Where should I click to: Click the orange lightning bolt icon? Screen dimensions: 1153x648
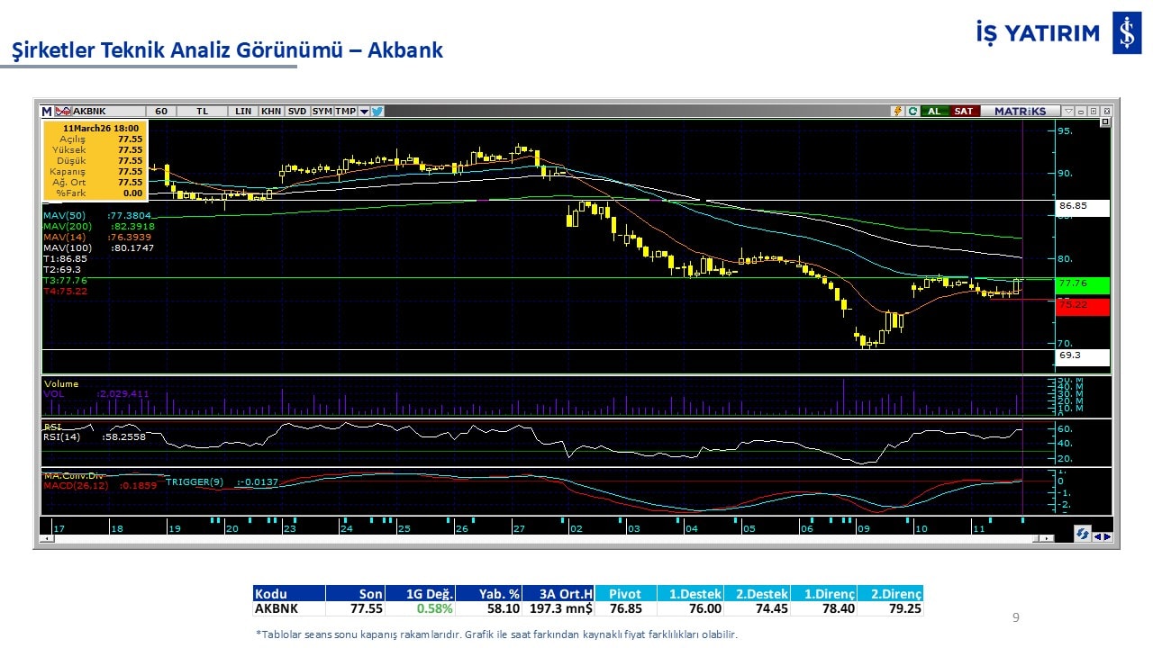pyautogui.click(x=897, y=111)
